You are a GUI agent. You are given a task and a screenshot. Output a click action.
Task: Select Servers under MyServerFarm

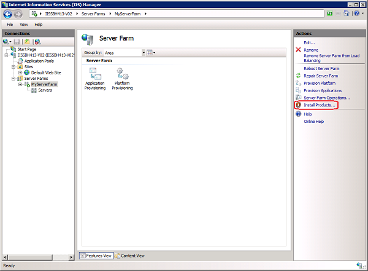coord(45,90)
